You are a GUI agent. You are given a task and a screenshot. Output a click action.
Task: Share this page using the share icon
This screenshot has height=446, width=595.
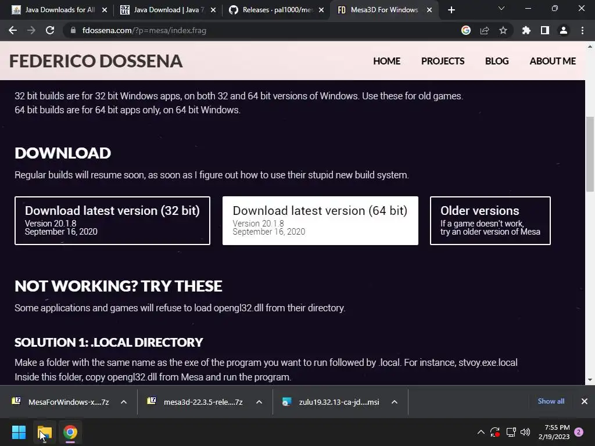[485, 30]
